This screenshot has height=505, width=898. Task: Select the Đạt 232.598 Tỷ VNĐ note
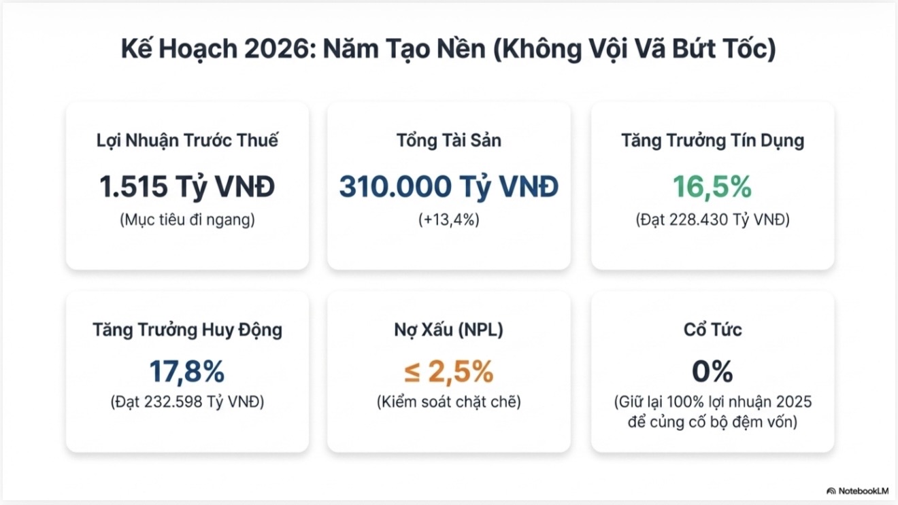187,402
